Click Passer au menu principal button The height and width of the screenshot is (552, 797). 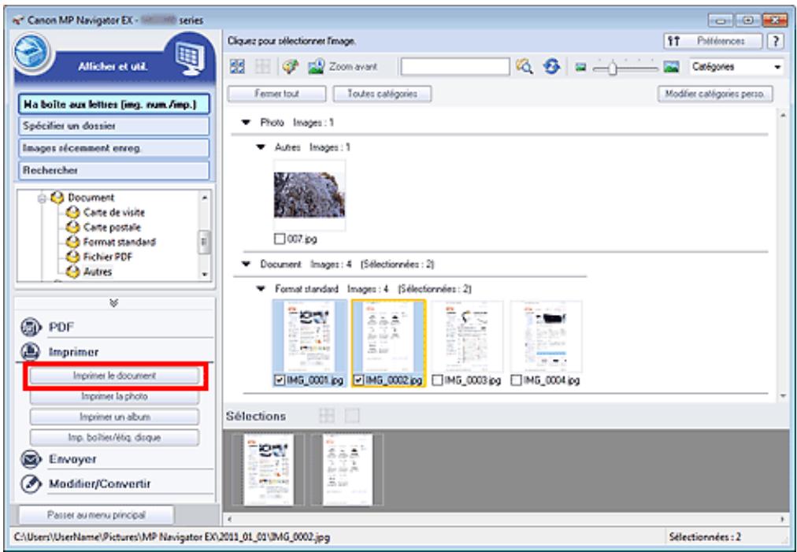tap(96, 515)
